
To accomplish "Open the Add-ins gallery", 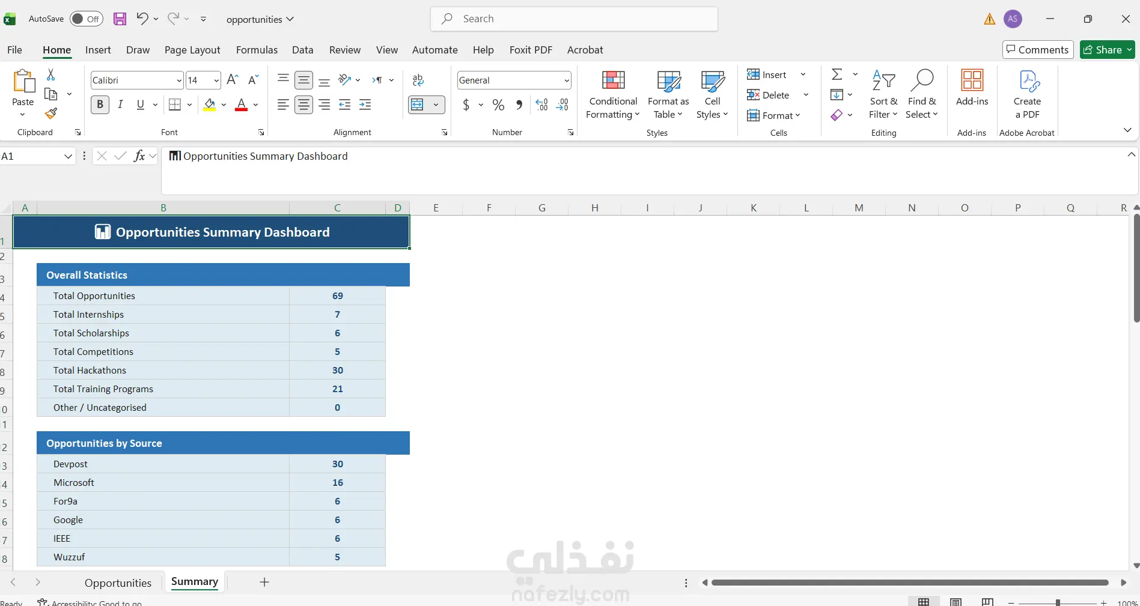I will pos(972,88).
